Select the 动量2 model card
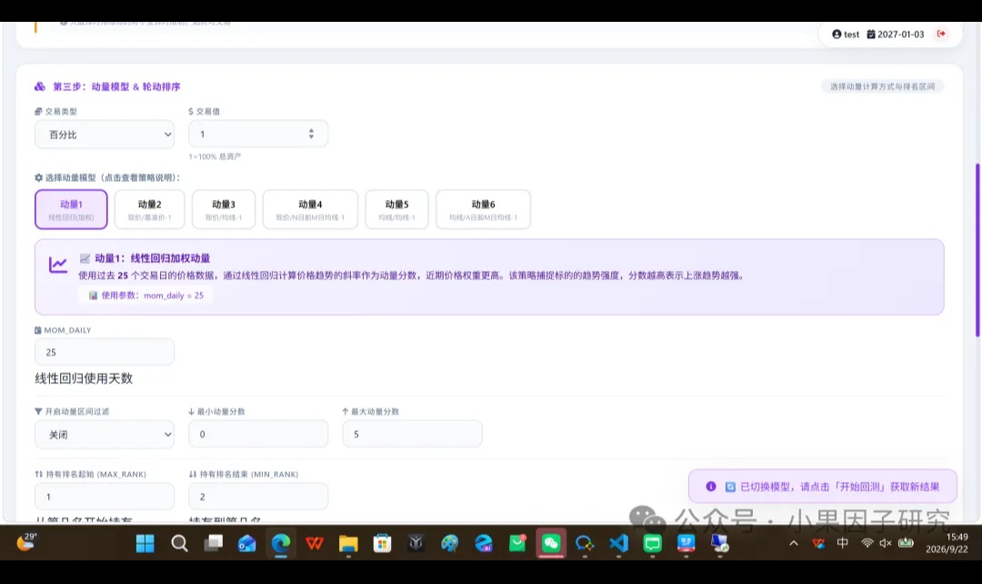The width and height of the screenshot is (982, 584). 150,209
